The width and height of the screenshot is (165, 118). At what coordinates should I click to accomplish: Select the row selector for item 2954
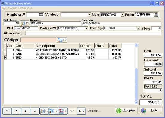tap(5, 50)
